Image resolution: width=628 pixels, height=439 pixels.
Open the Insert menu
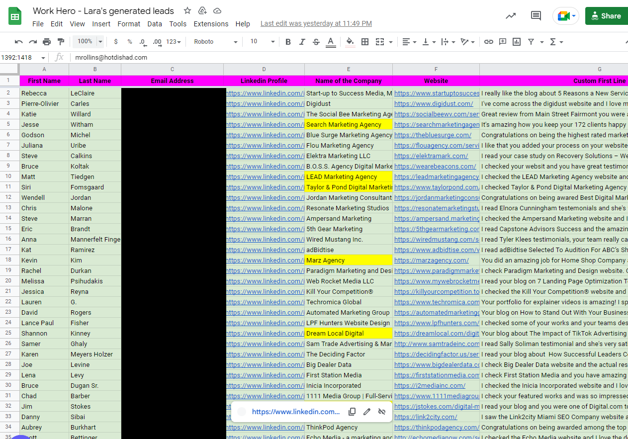pyautogui.click(x=101, y=24)
